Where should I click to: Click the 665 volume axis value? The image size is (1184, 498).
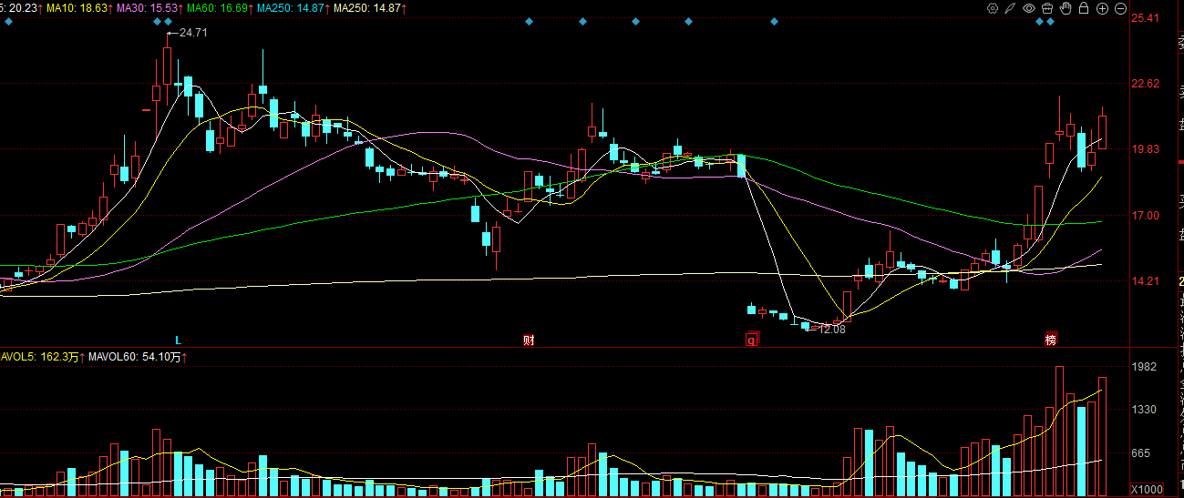pyautogui.click(x=1140, y=452)
